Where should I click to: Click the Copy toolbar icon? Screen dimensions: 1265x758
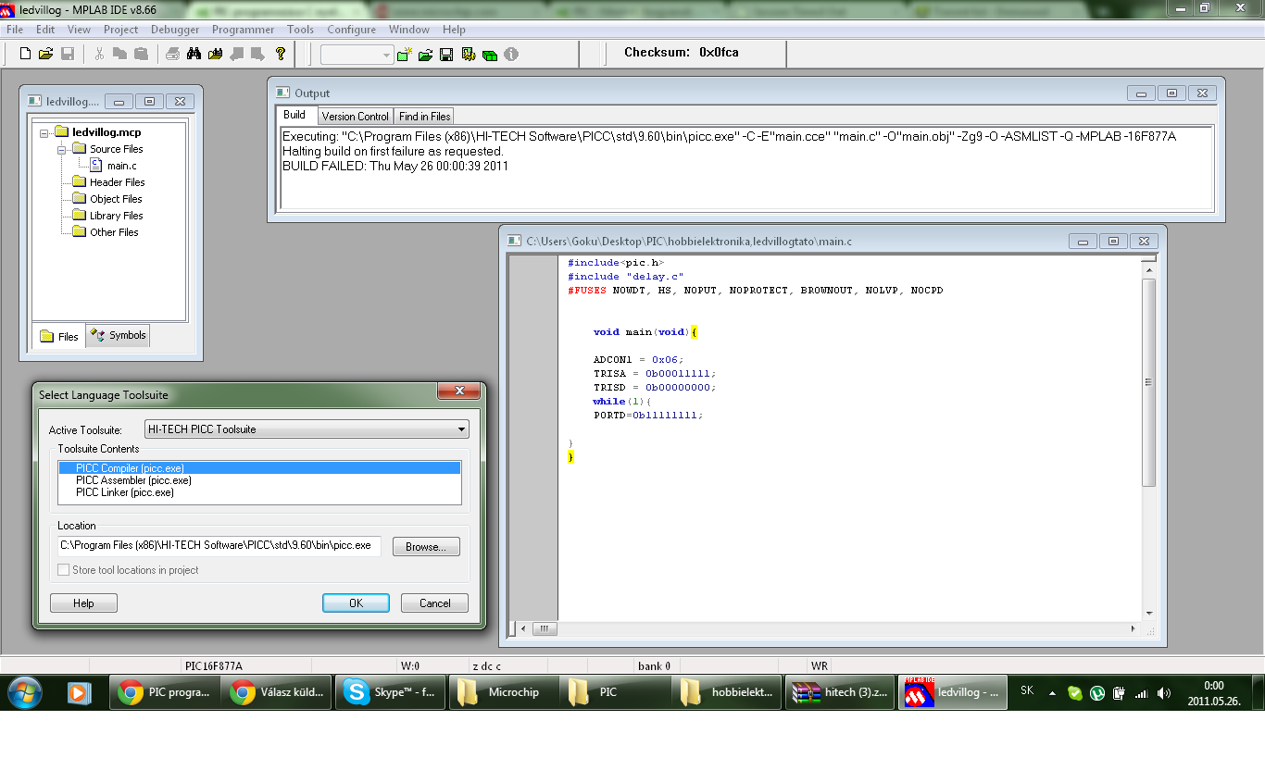pos(120,55)
